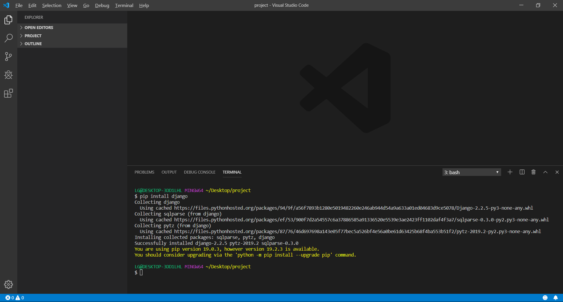Open the Go menu

click(86, 5)
